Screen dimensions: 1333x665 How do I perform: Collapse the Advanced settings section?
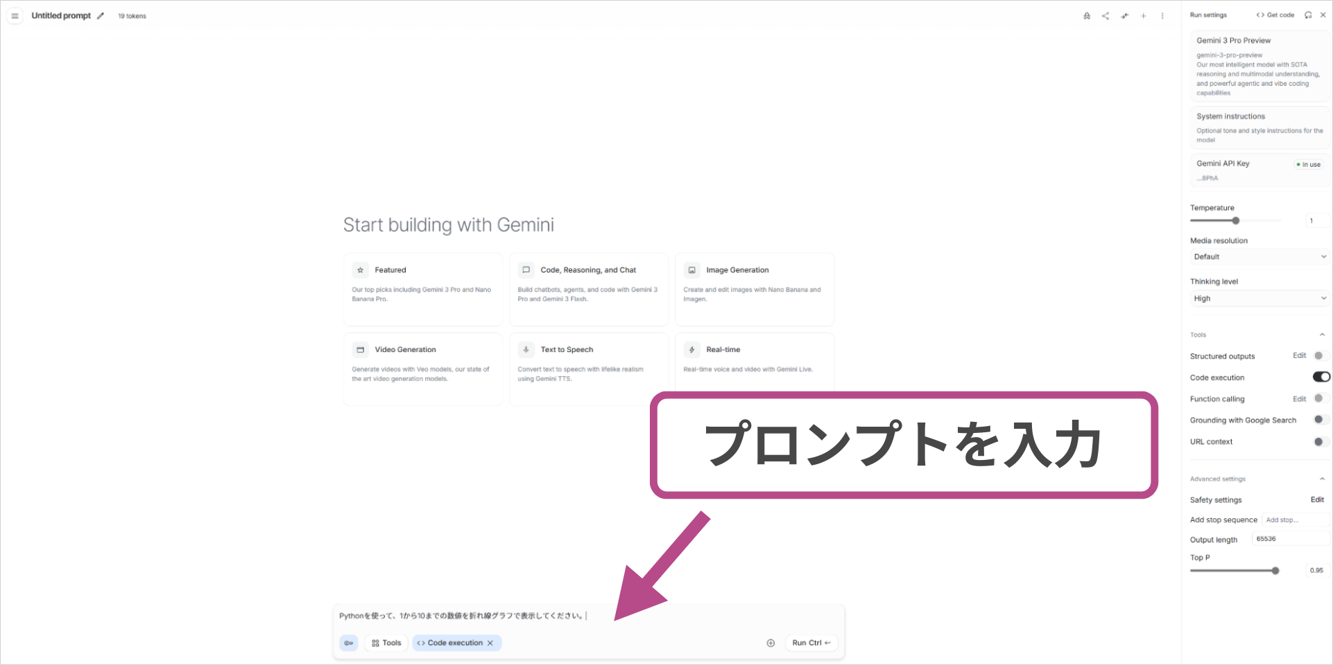coord(1323,478)
